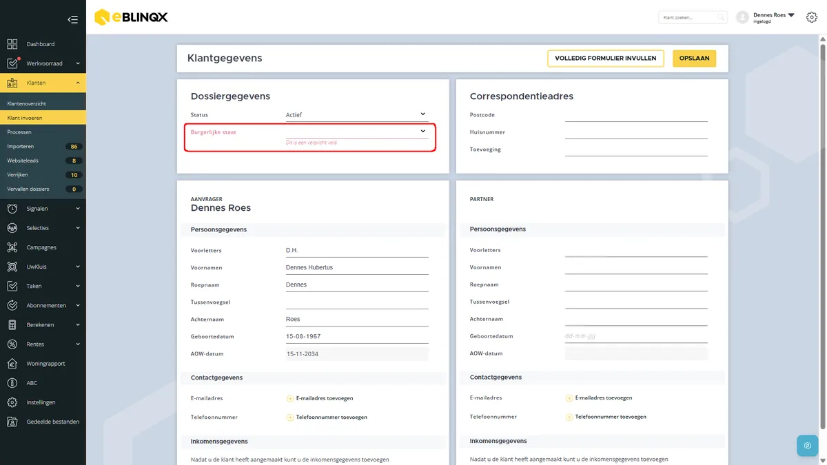Click the ABC circle icon
This screenshot has height=465, width=827.
click(x=12, y=382)
